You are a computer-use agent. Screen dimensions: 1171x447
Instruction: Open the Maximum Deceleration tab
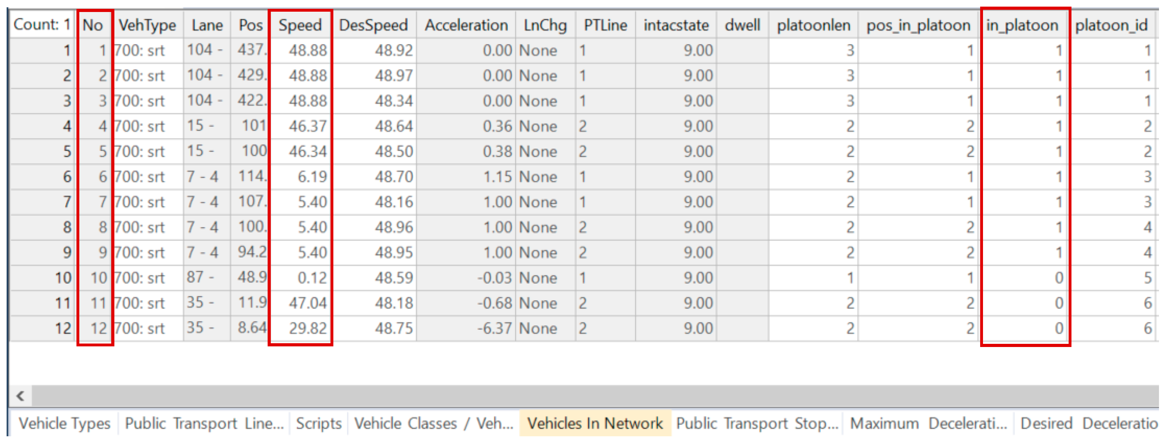click(928, 423)
